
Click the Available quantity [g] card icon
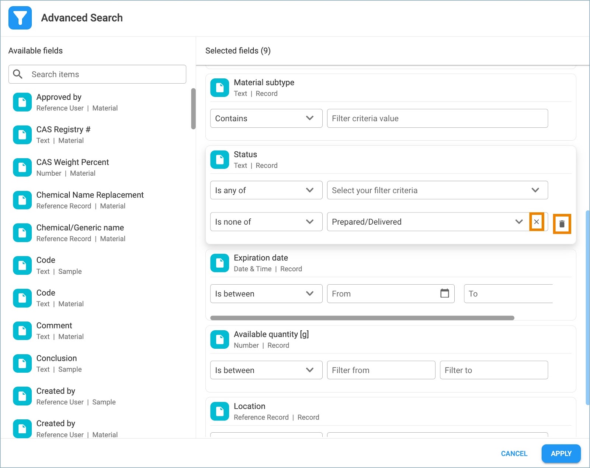(220, 339)
